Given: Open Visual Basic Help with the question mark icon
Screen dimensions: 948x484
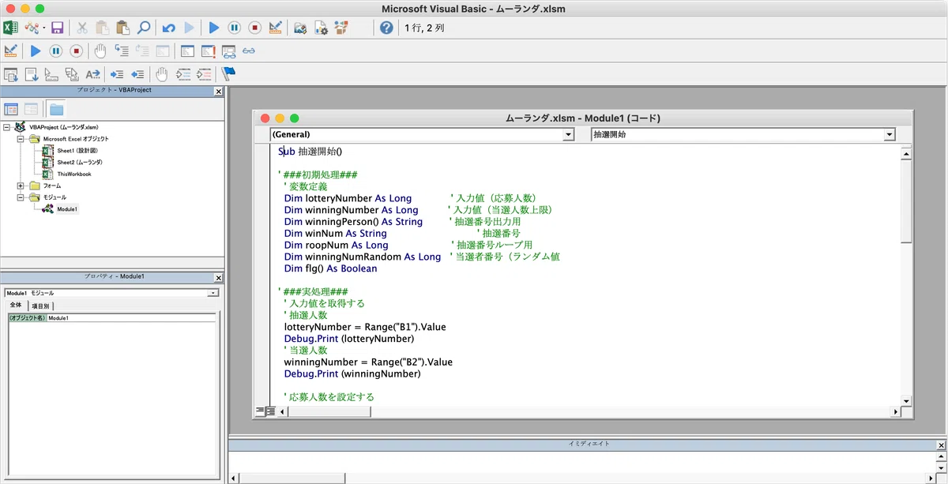Looking at the screenshot, I should [x=386, y=28].
